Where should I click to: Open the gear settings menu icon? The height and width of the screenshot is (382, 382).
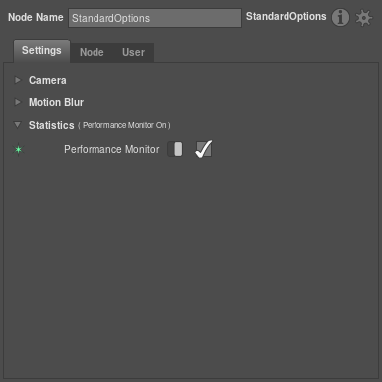coord(364,18)
